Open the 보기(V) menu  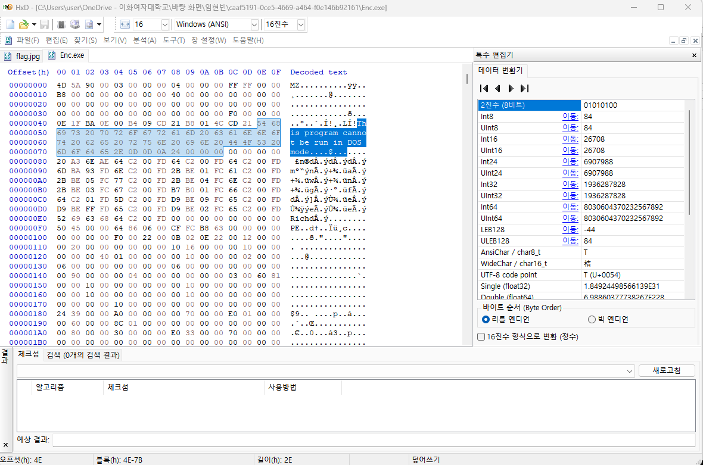[x=115, y=40]
